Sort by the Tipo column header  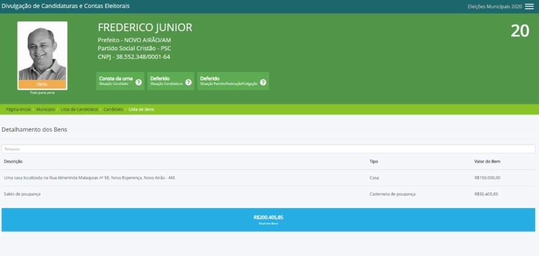point(374,161)
